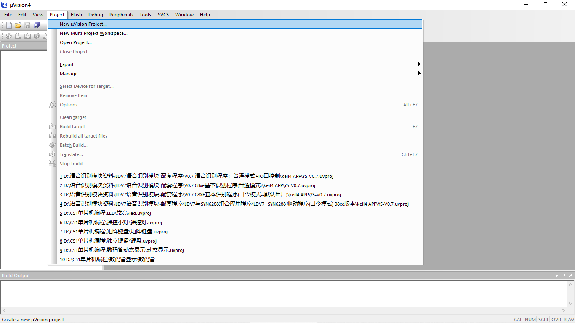Viewport: 575px width, 323px height.
Task: Open recent project 1 普通模式+IO口控制 YS-V0.7.uvproj
Action: pos(235,176)
